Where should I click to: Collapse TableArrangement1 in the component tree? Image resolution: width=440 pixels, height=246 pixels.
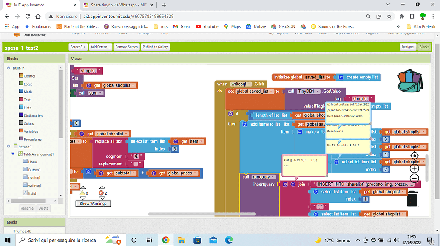click(13, 154)
